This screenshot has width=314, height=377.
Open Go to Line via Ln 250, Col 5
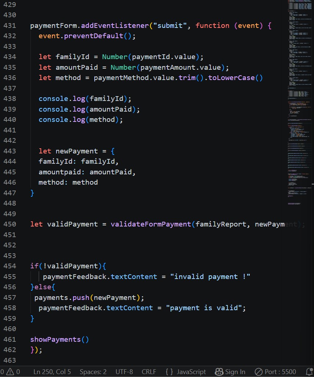tap(52, 372)
